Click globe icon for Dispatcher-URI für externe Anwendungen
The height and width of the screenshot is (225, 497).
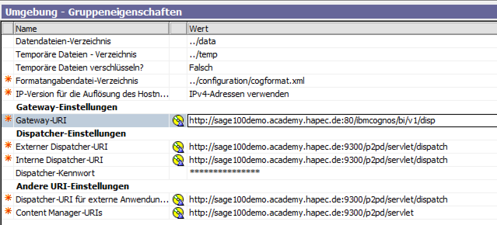coord(178,200)
